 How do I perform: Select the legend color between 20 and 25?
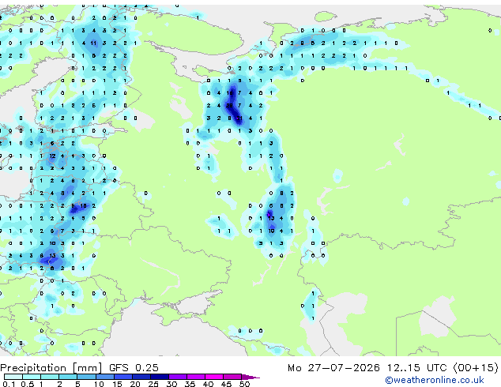click(x=141, y=377)
